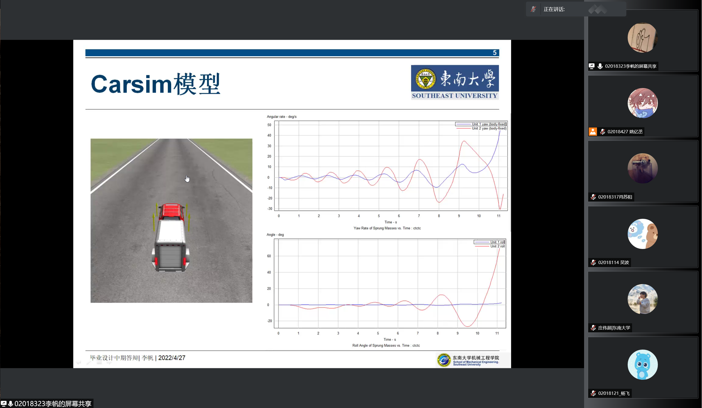This screenshot has height=408, width=702.
Task: Click muted mic icon beside 02018121_杨飞
Action: tap(593, 393)
